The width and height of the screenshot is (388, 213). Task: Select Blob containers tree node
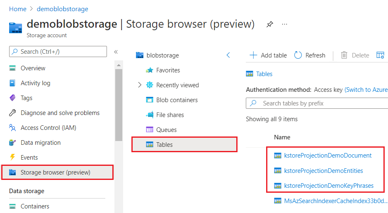click(x=177, y=100)
